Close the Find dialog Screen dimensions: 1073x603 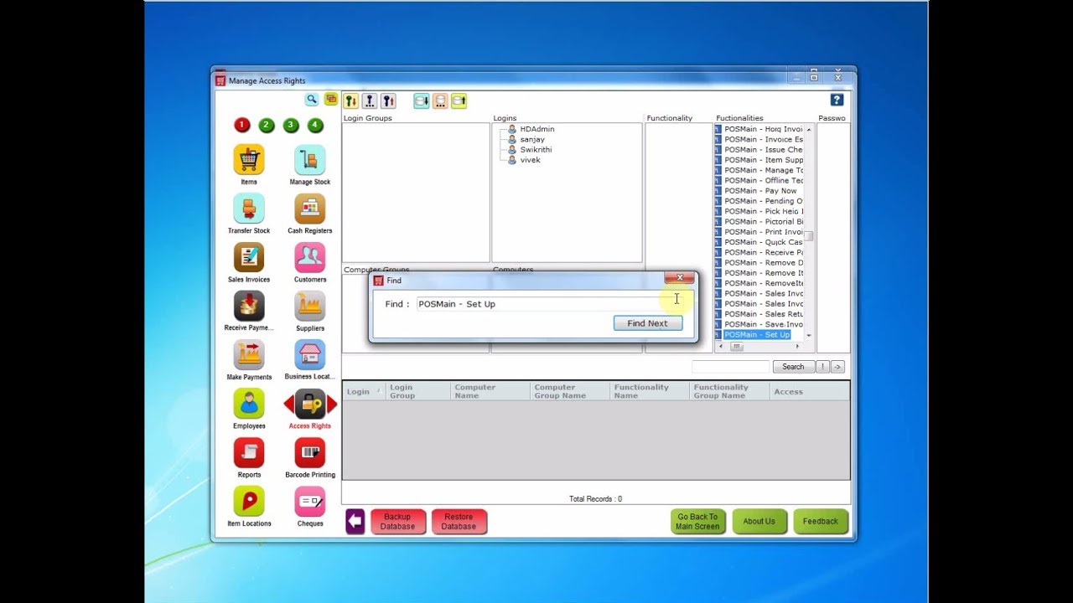click(679, 277)
